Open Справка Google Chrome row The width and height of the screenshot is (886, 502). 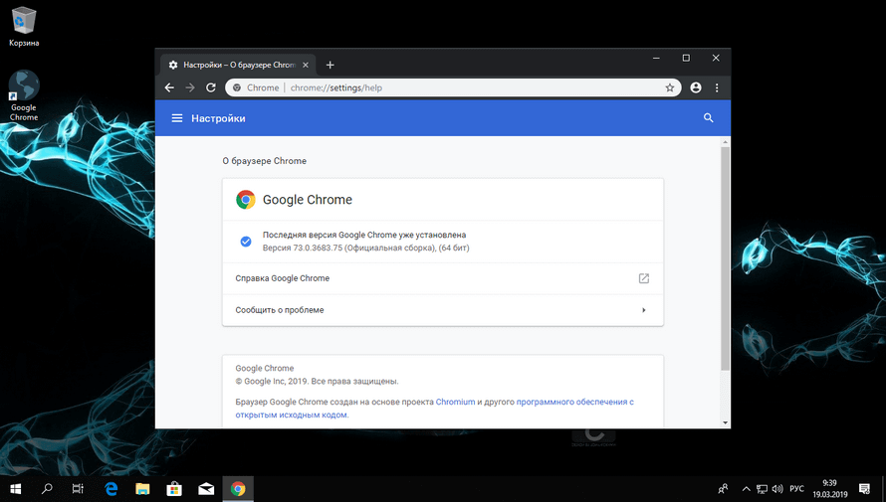(442, 278)
